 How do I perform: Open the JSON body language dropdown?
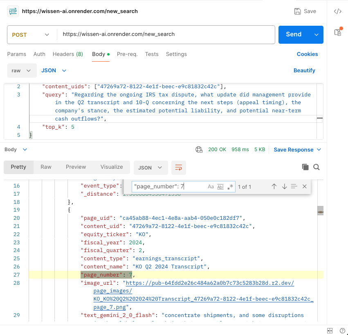tap(54, 71)
